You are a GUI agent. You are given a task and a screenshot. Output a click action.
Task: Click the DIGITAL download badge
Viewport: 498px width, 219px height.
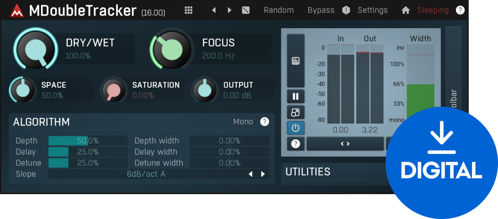point(441,163)
